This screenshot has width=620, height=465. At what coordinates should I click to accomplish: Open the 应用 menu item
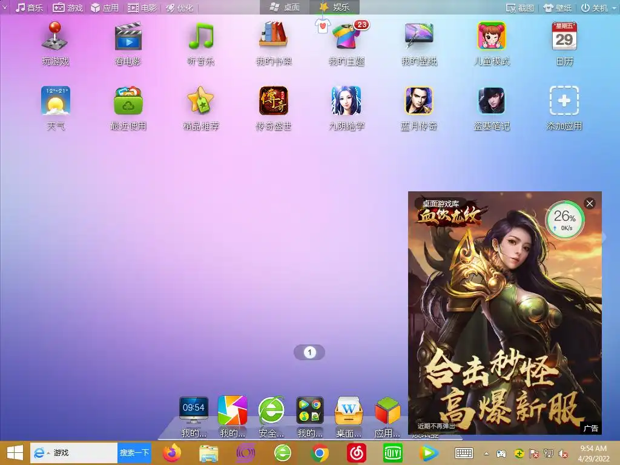point(105,7)
